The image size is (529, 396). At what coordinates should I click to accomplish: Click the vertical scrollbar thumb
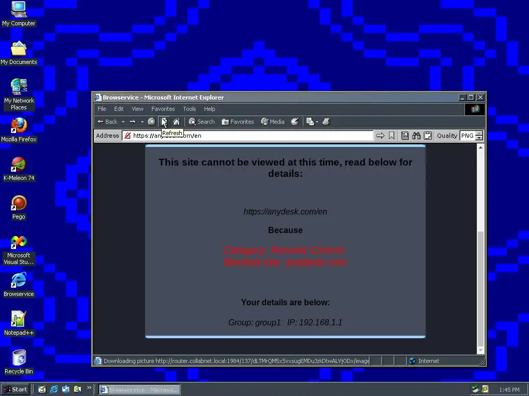(x=480, y=288)
